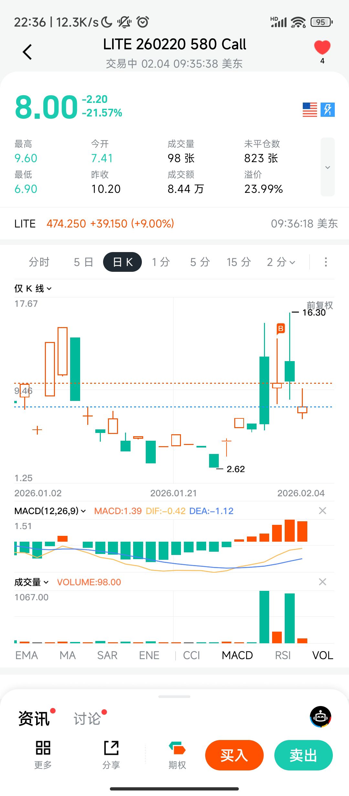
Task: Open the 仅 K 线 overlay dropdown
Action: pos(33,288)
